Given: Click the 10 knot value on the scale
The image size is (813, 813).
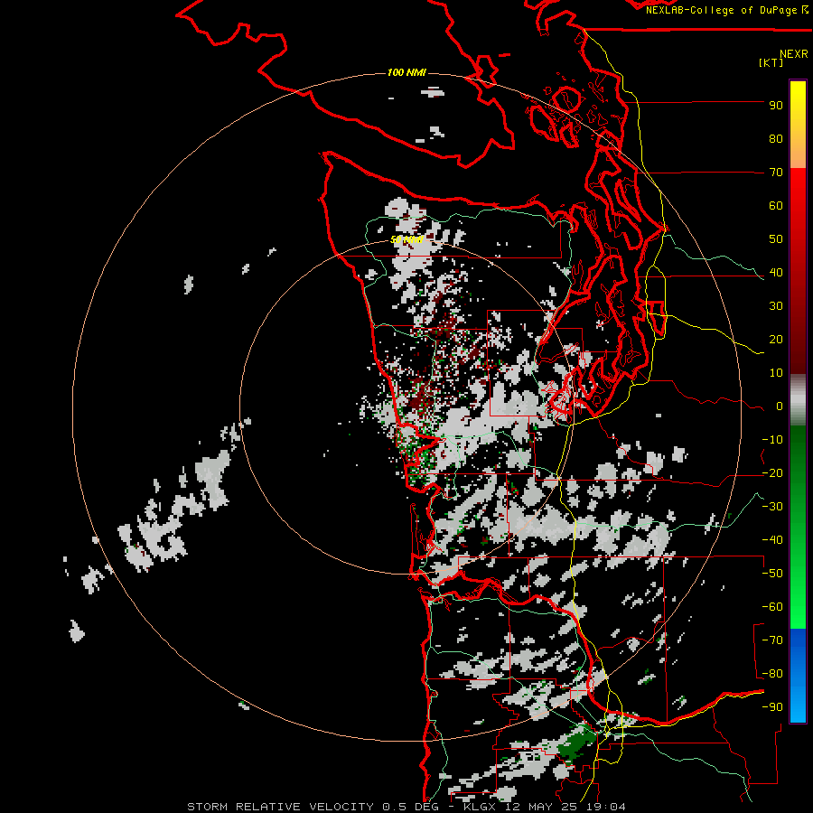Looking at the screenshot, I should [776, 373].
